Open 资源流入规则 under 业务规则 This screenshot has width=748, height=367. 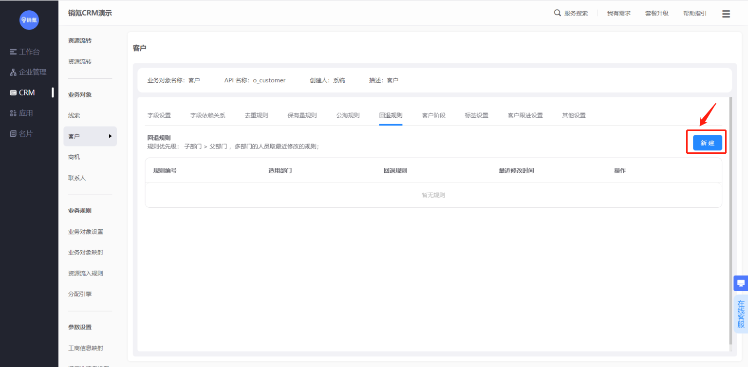tap(86, 274)
